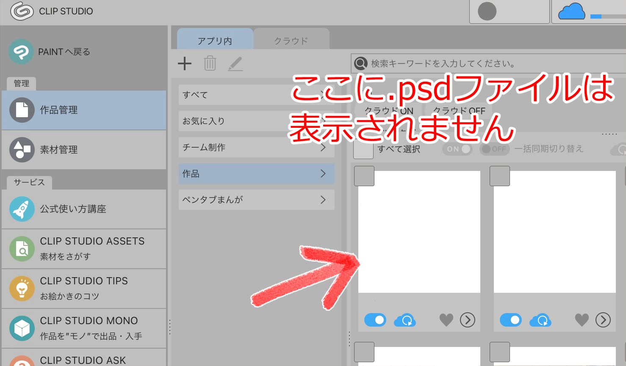Favorite the right work card with heart
The height and width of the screenshot is (366, 626).
pos(582,320)
